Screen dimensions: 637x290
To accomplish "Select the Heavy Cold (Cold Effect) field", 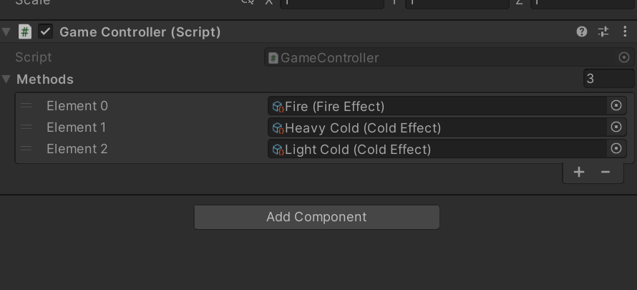I will 437,127.
